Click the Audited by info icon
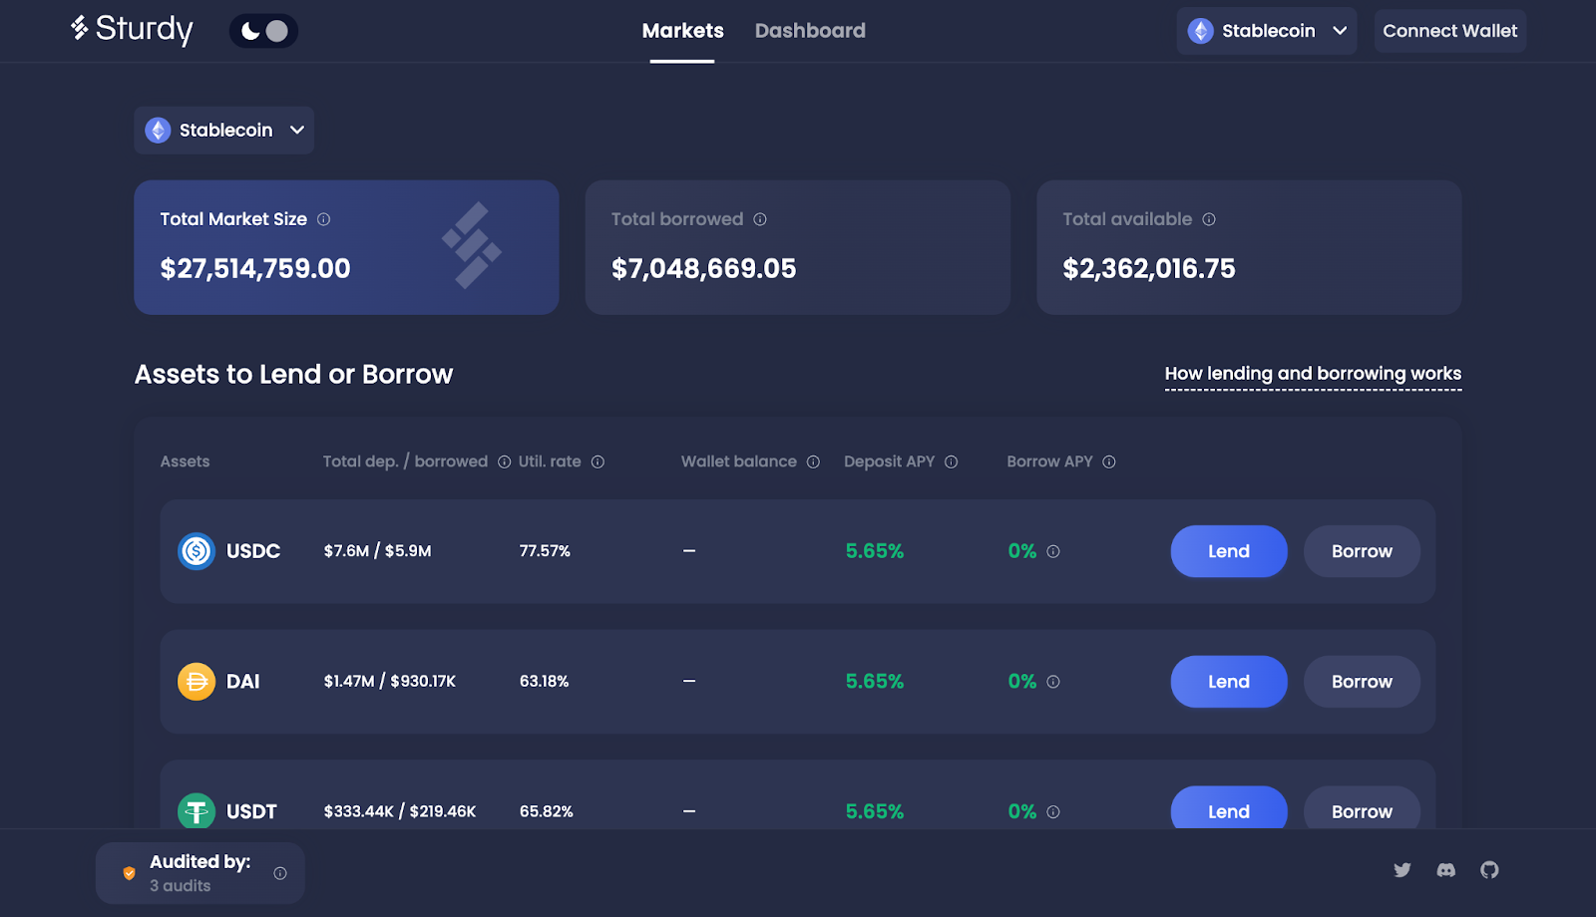This screenshot has height=917, width=1596. [280, 873]
